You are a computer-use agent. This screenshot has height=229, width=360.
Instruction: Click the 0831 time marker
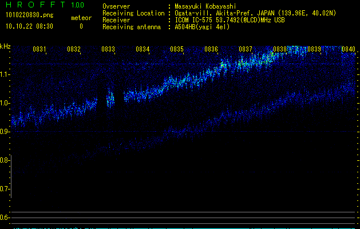pyautogui.click(x=39, y=49)
